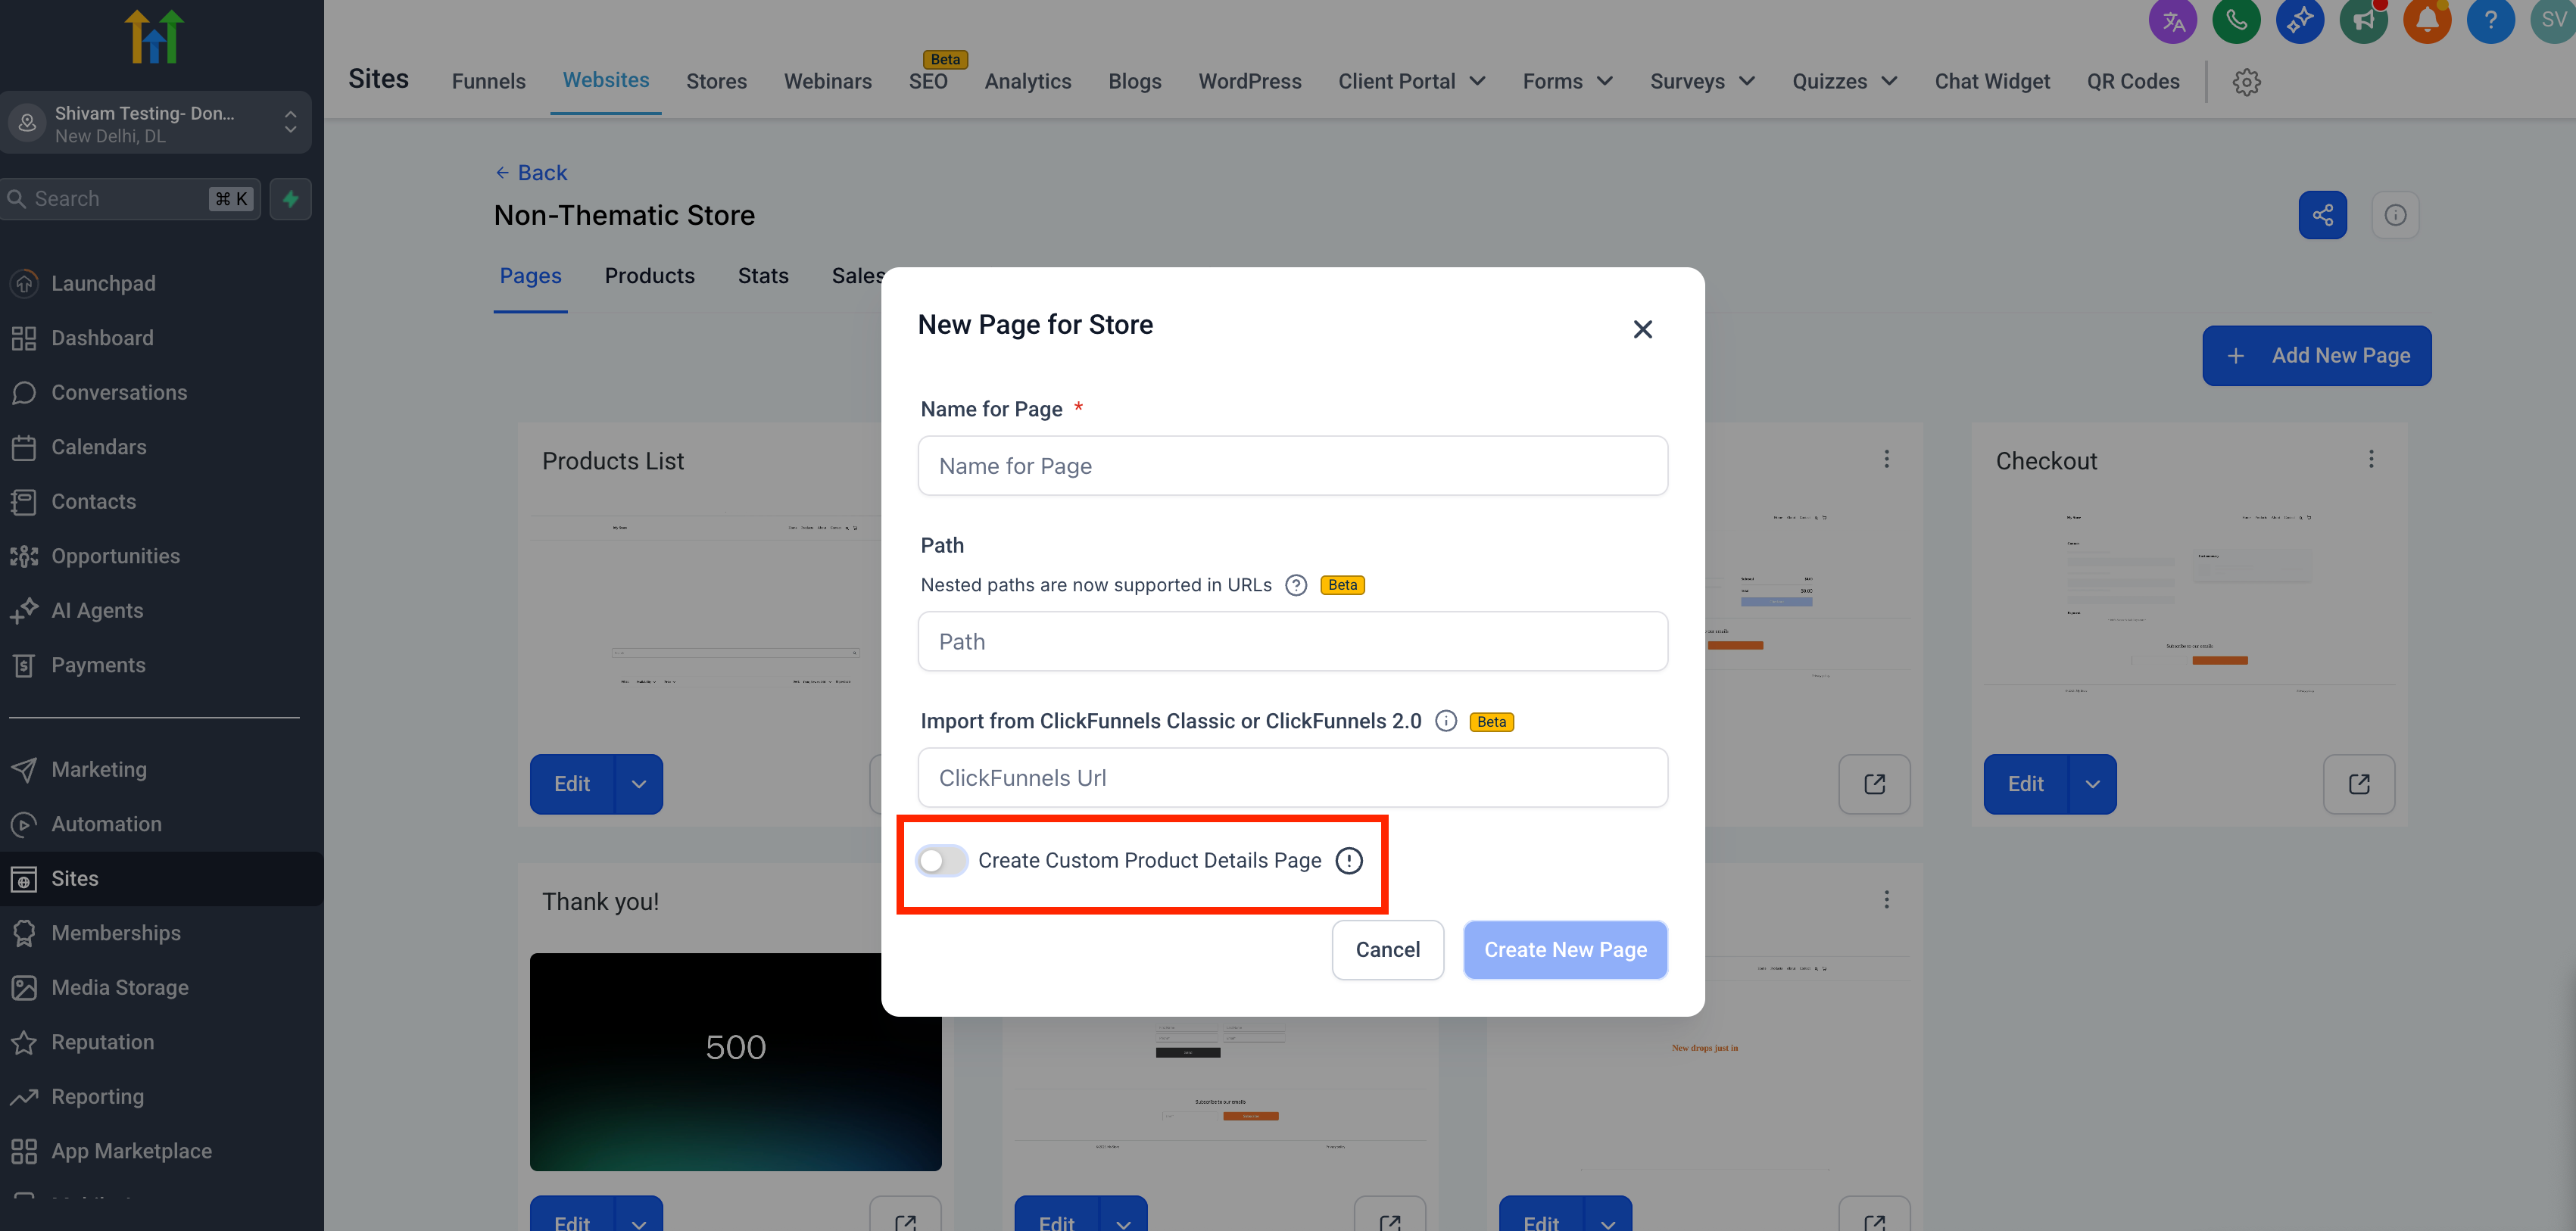Close the New Page for Store dialog

tap(1642, 329)
